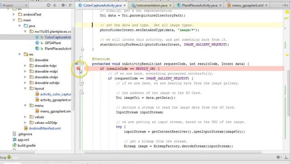The width and height of the screenshot is (291, 164).
Task: Click fold marker ending the previous method
Action: click(x=82, y=50)
